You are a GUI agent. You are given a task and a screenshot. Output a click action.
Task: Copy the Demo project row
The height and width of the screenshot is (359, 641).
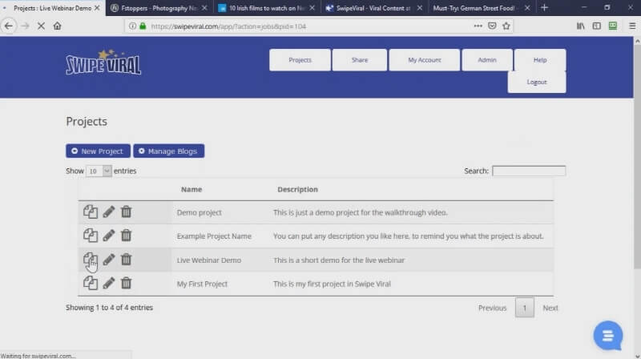[x=91, y=212]
